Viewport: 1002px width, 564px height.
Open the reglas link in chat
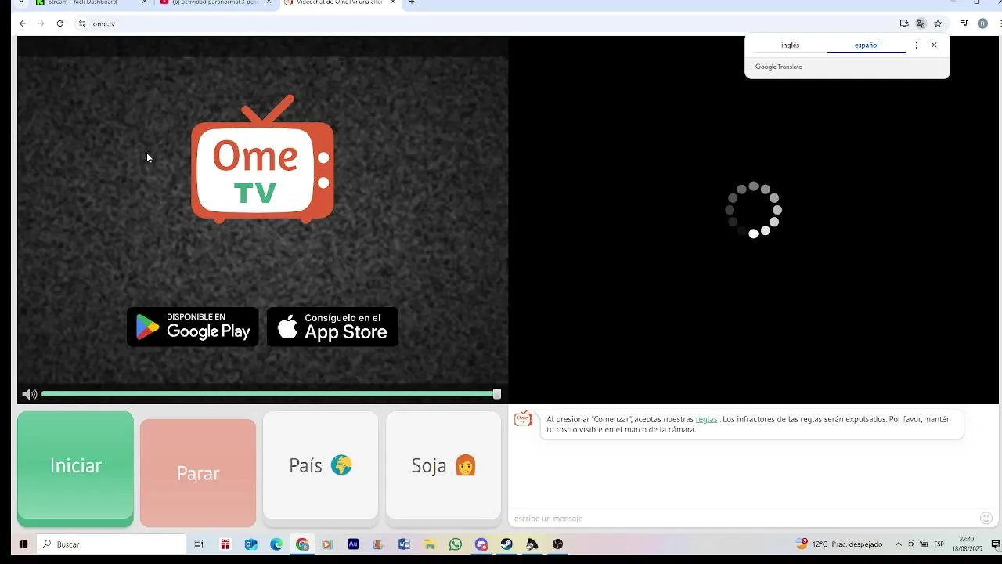point(706,419)
